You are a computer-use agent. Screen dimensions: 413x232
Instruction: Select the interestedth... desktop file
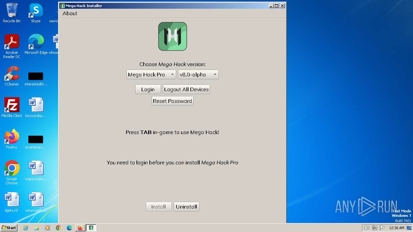36,79
